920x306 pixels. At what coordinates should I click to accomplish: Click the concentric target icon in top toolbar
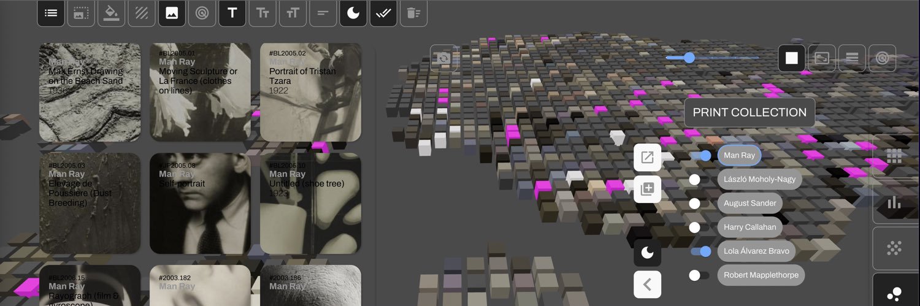[x=202, y=13]
